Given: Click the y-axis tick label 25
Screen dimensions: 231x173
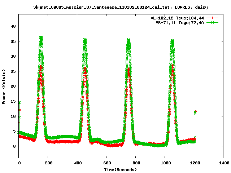Looking at the screenshot, I should 13,71.
